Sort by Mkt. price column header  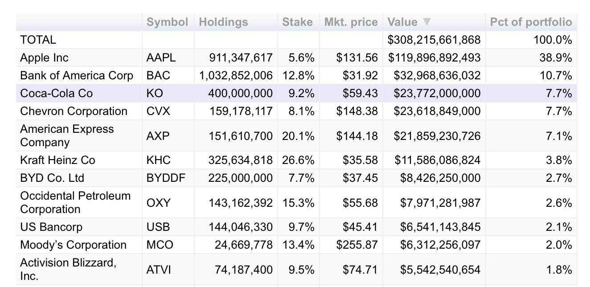[x=351, y=22]
